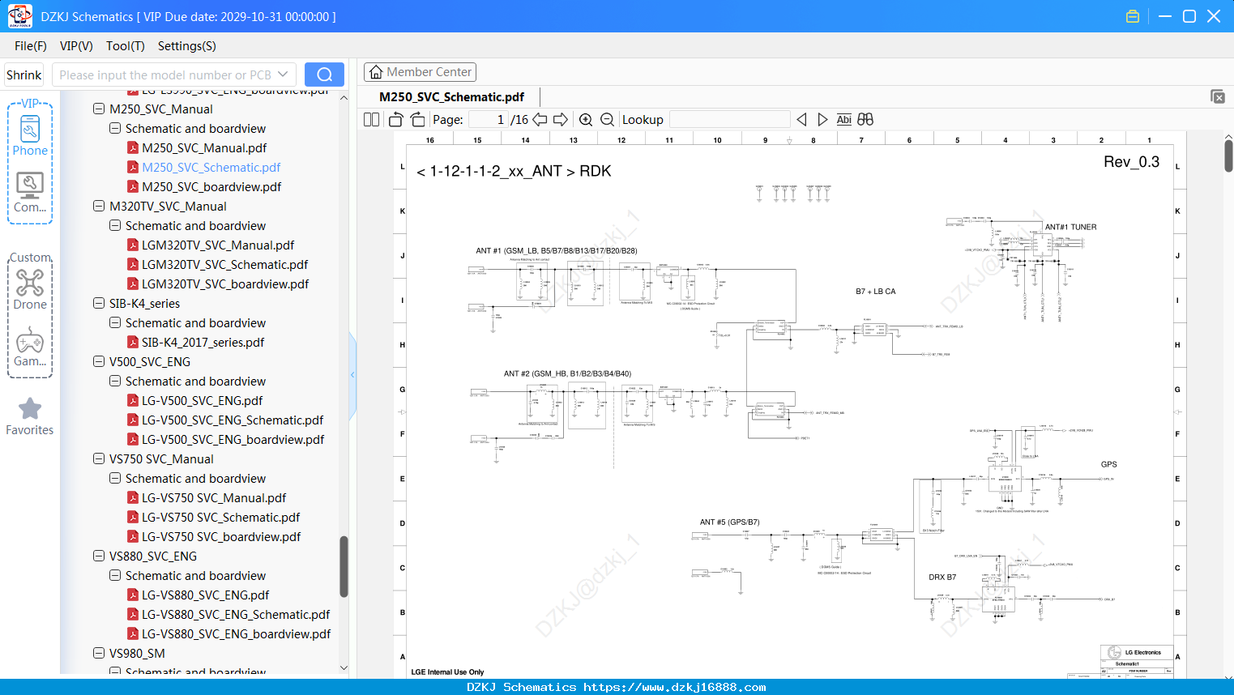Open M250_SVC_Manual.pdf
This screenshot has height=695, width=1234.
click(204, 147)
